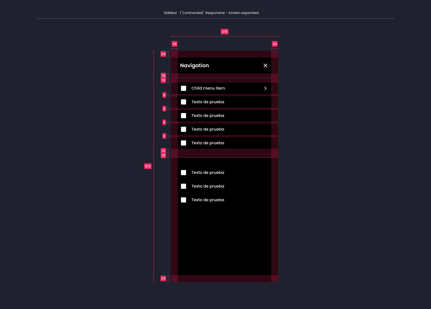Click the square icon beside Child menu item
Viewport: 431px width, 309px height.
(x=184, y=88)
